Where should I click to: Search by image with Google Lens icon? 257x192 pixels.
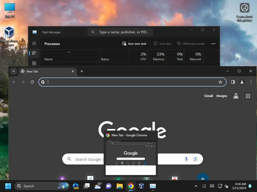point(195,159)
